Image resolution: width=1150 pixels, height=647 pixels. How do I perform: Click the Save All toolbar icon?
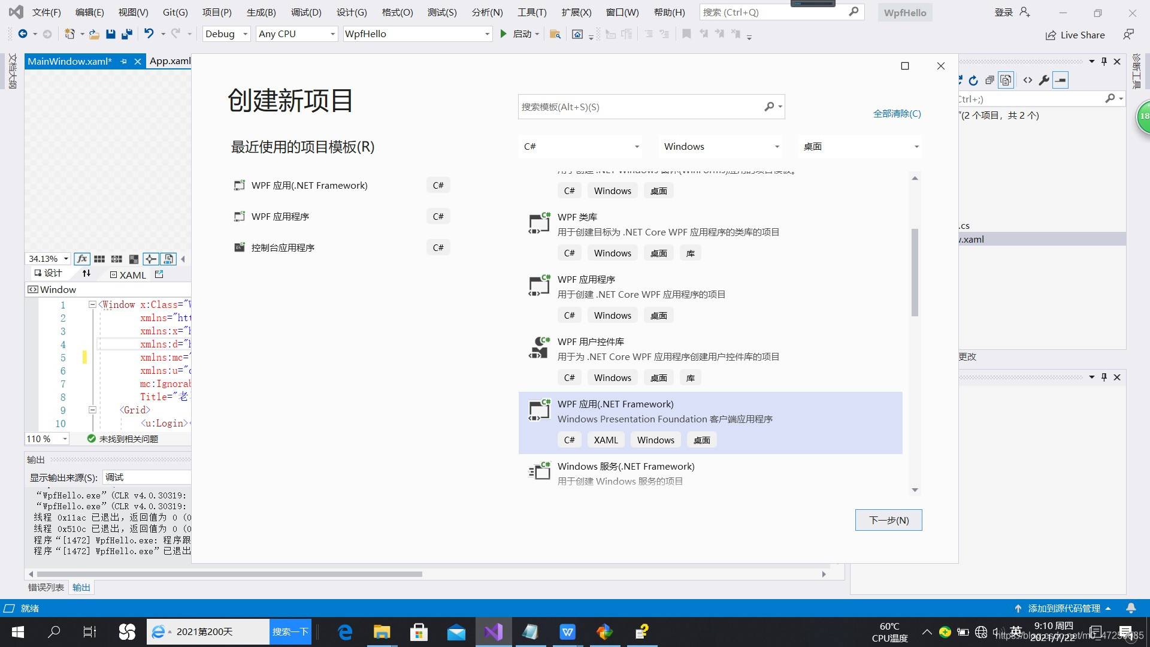(126, 34)
